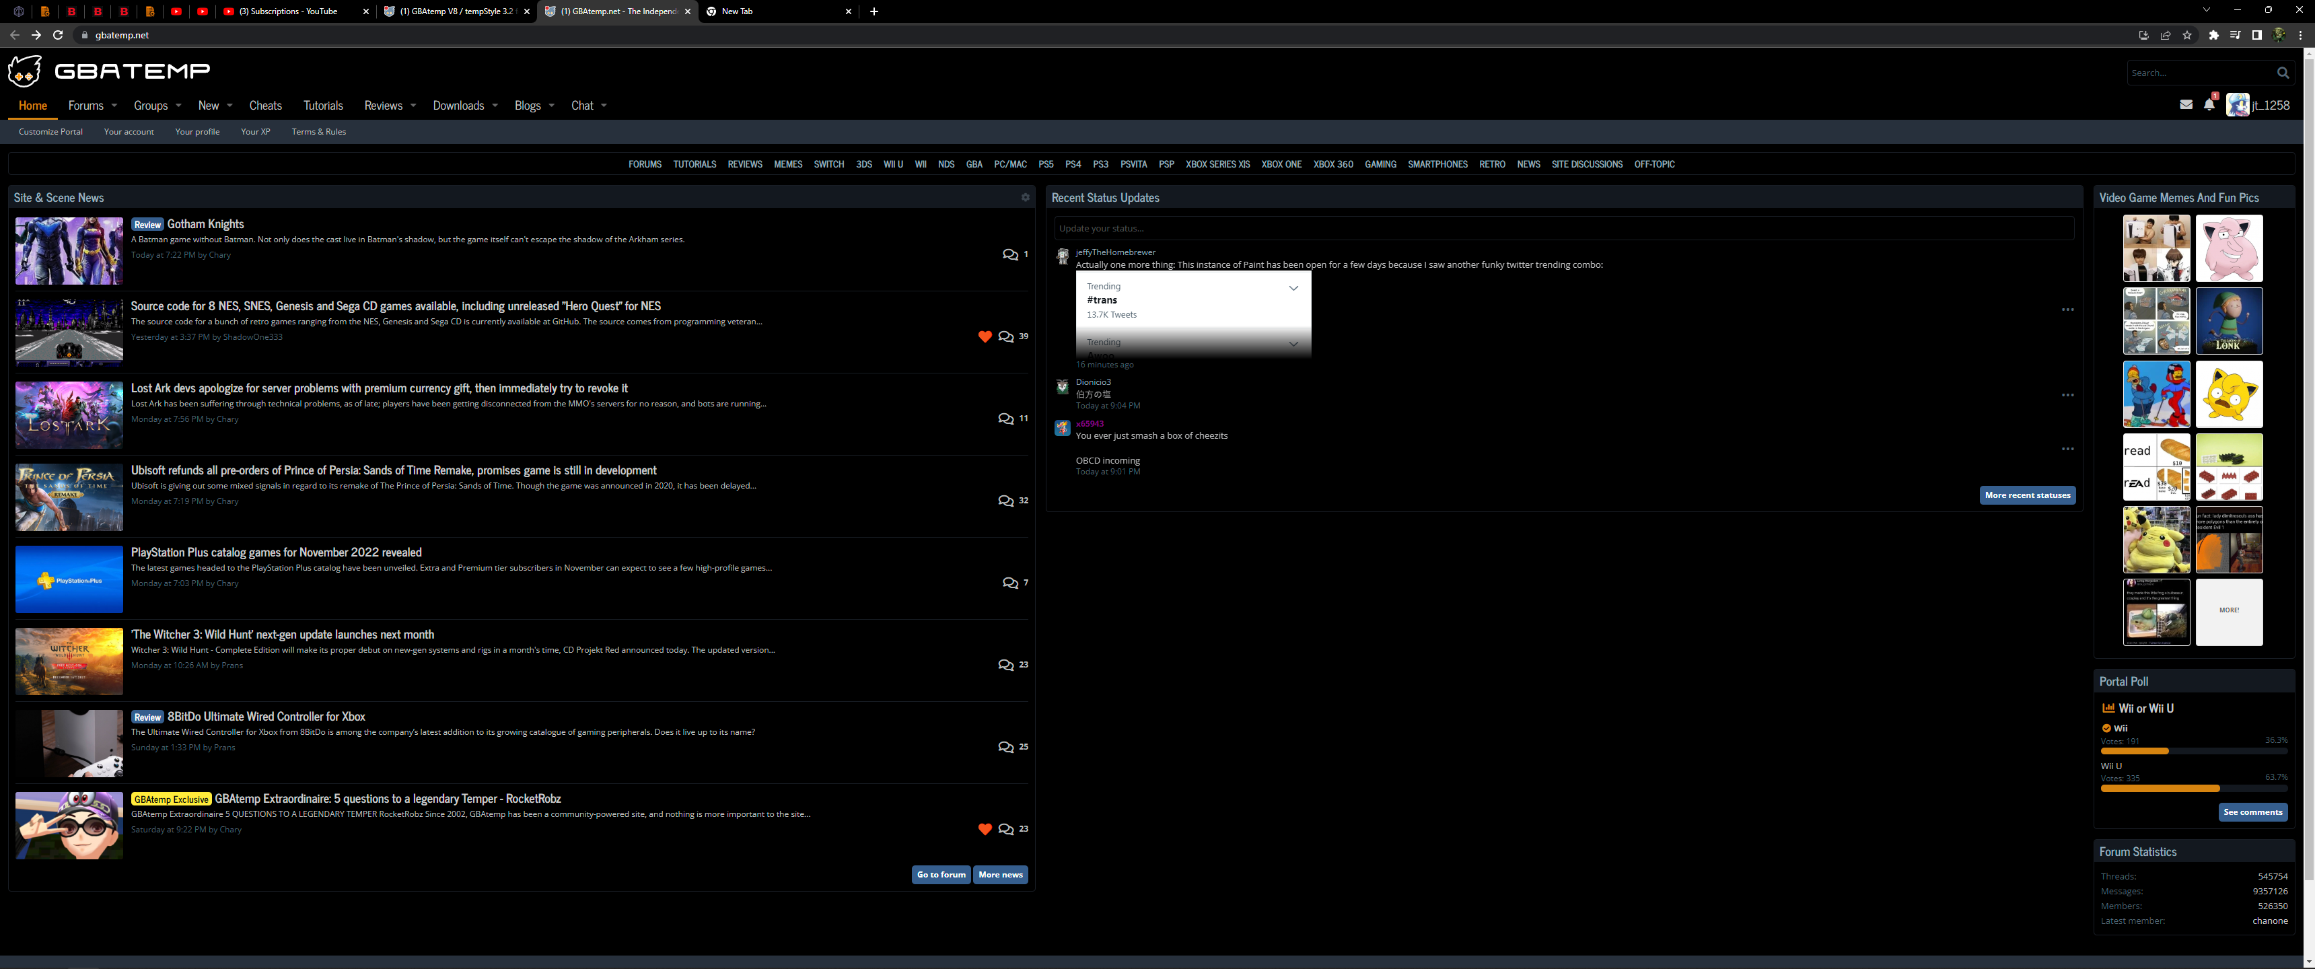Open the Tutorials nav item
The width and height of the screenshot is (2315, 969).
(x=324, y=105)
